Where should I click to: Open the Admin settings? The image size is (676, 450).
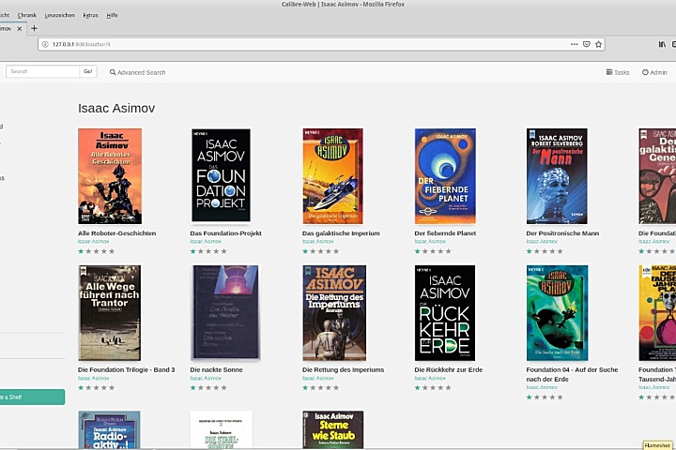646,72
